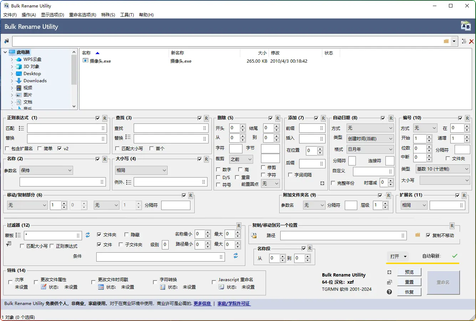Click the red X icon in the path bar
Image resolution: width=476 pixels, height=321 pixels.
click(x=471, y=41)
